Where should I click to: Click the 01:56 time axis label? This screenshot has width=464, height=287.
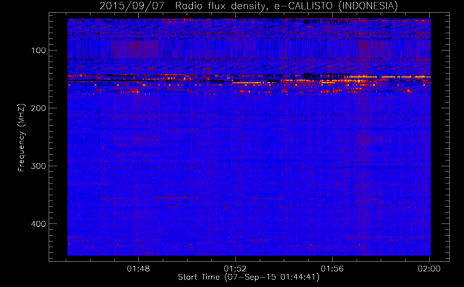click(332, 269)
